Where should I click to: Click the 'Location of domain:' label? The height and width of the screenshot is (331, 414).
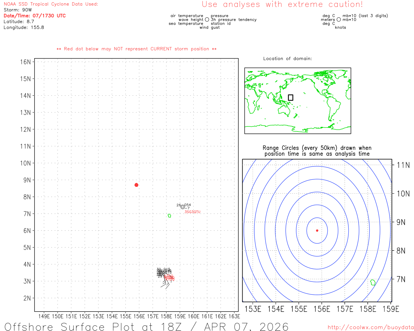pyautogui.click(x=288, y=59)
